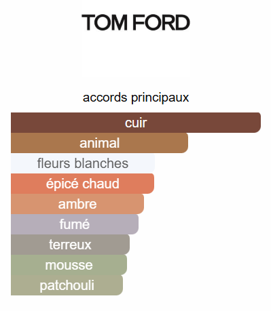271x311 pixels.
Task: Click the accords principaux heading
Action: 136,98
